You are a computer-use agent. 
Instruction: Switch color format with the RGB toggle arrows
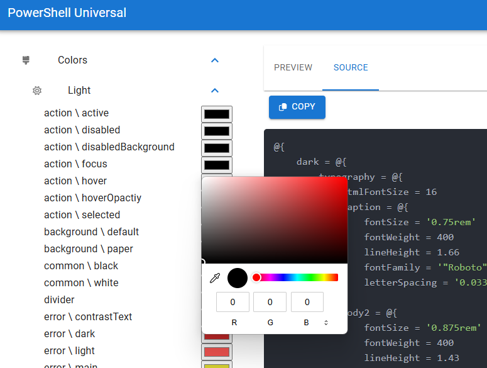point(326,323)
